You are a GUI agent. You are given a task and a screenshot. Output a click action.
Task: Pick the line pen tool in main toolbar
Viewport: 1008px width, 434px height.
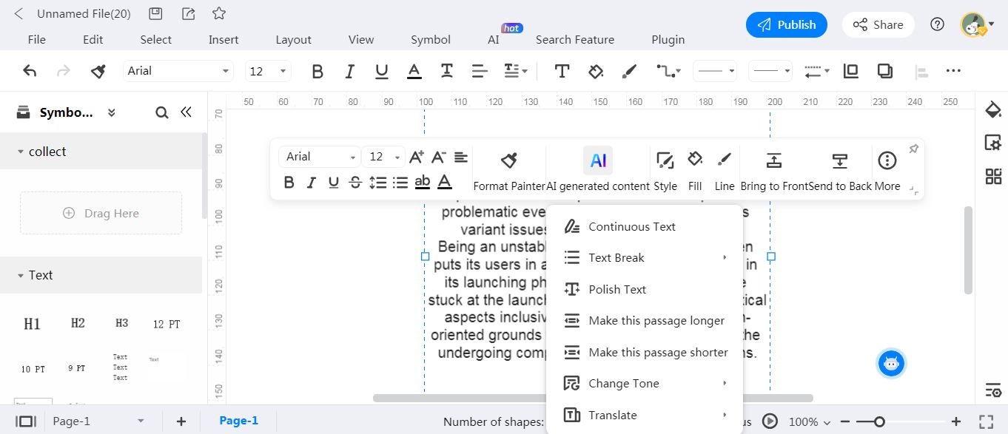[628, 71]
